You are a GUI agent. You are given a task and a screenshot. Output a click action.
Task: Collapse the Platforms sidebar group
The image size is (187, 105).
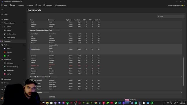pos(24,45)
